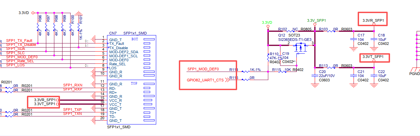Screen dimensions: 420x136
Task: Select the C18 10uF capacitor symbol
Action: [x=374, y=39]
